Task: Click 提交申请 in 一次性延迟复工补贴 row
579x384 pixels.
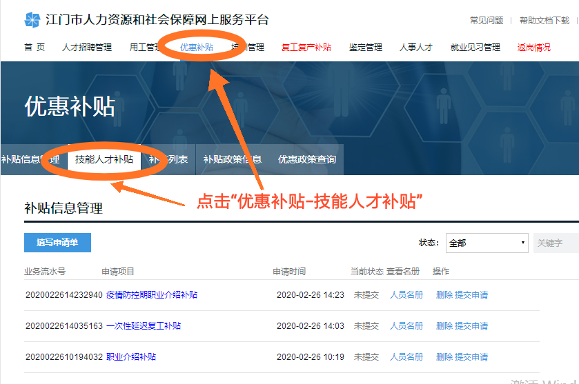Action: [471, 325]
